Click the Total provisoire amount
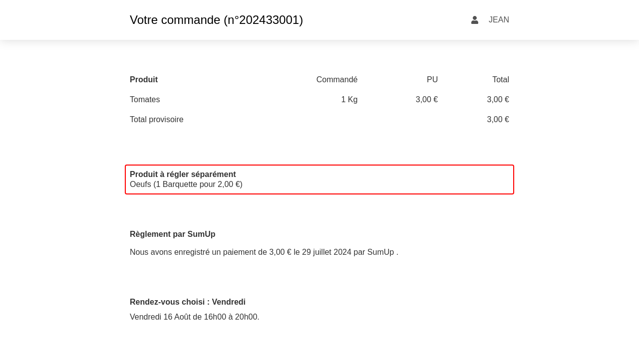 498,120
